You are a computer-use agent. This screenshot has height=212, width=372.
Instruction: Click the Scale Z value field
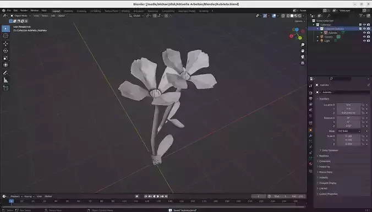[x=348, y=144]
